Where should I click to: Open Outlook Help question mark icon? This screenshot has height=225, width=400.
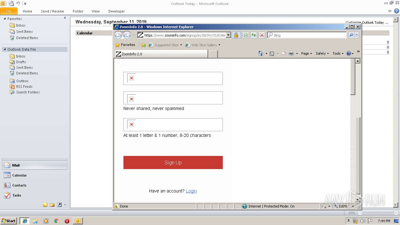click(x=396, y=11)
